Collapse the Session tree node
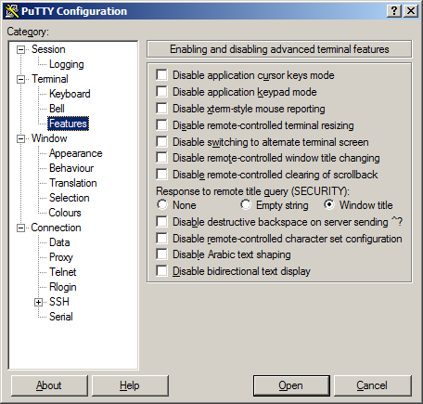This screenshot has width=423, height=404. tap(20, 49)
